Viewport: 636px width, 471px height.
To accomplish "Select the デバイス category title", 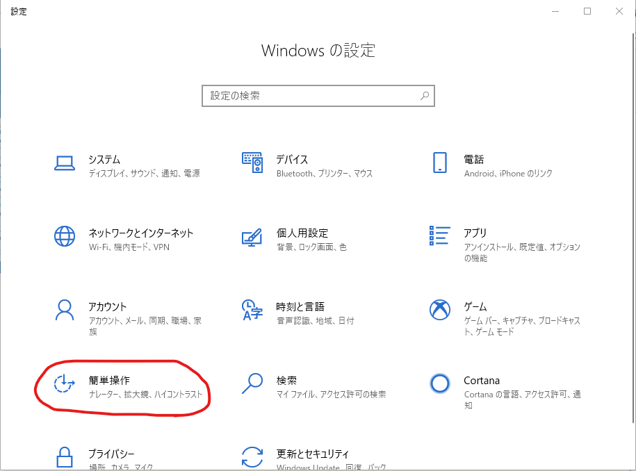I will (292, 159).
